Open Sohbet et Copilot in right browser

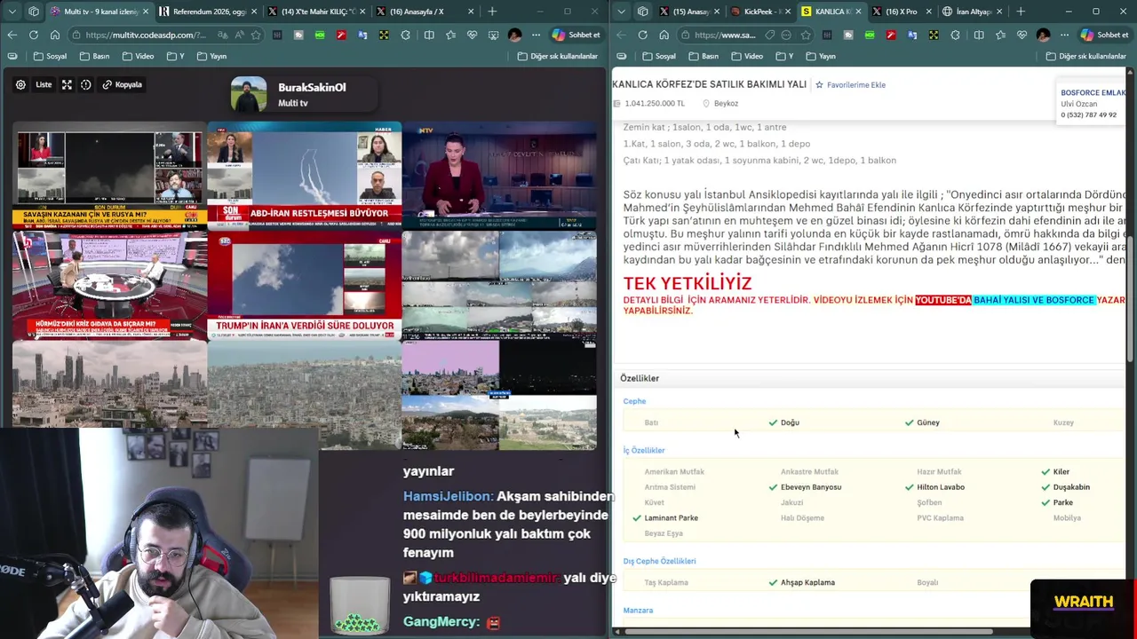pos(1104,35)
